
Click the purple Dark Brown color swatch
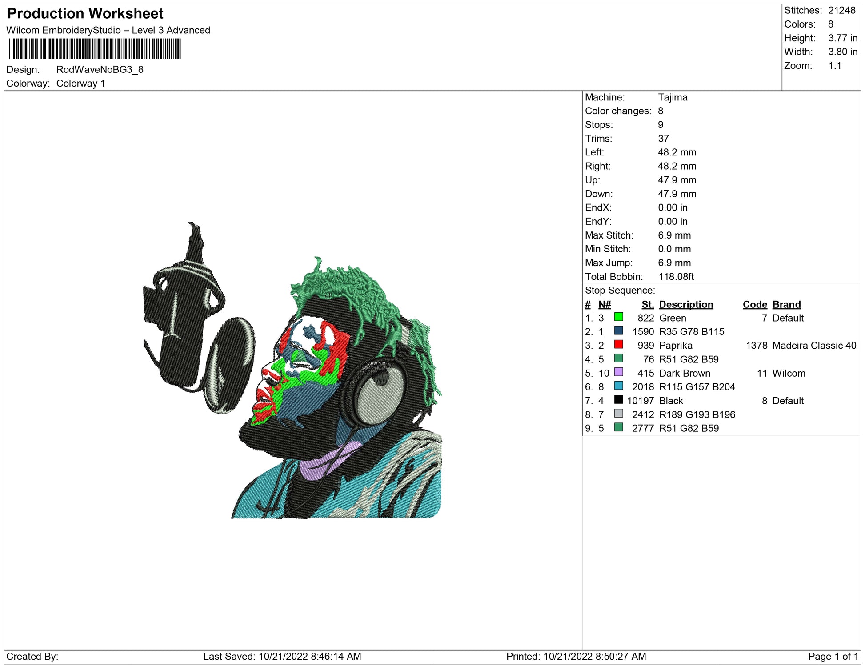pos(618,372)
